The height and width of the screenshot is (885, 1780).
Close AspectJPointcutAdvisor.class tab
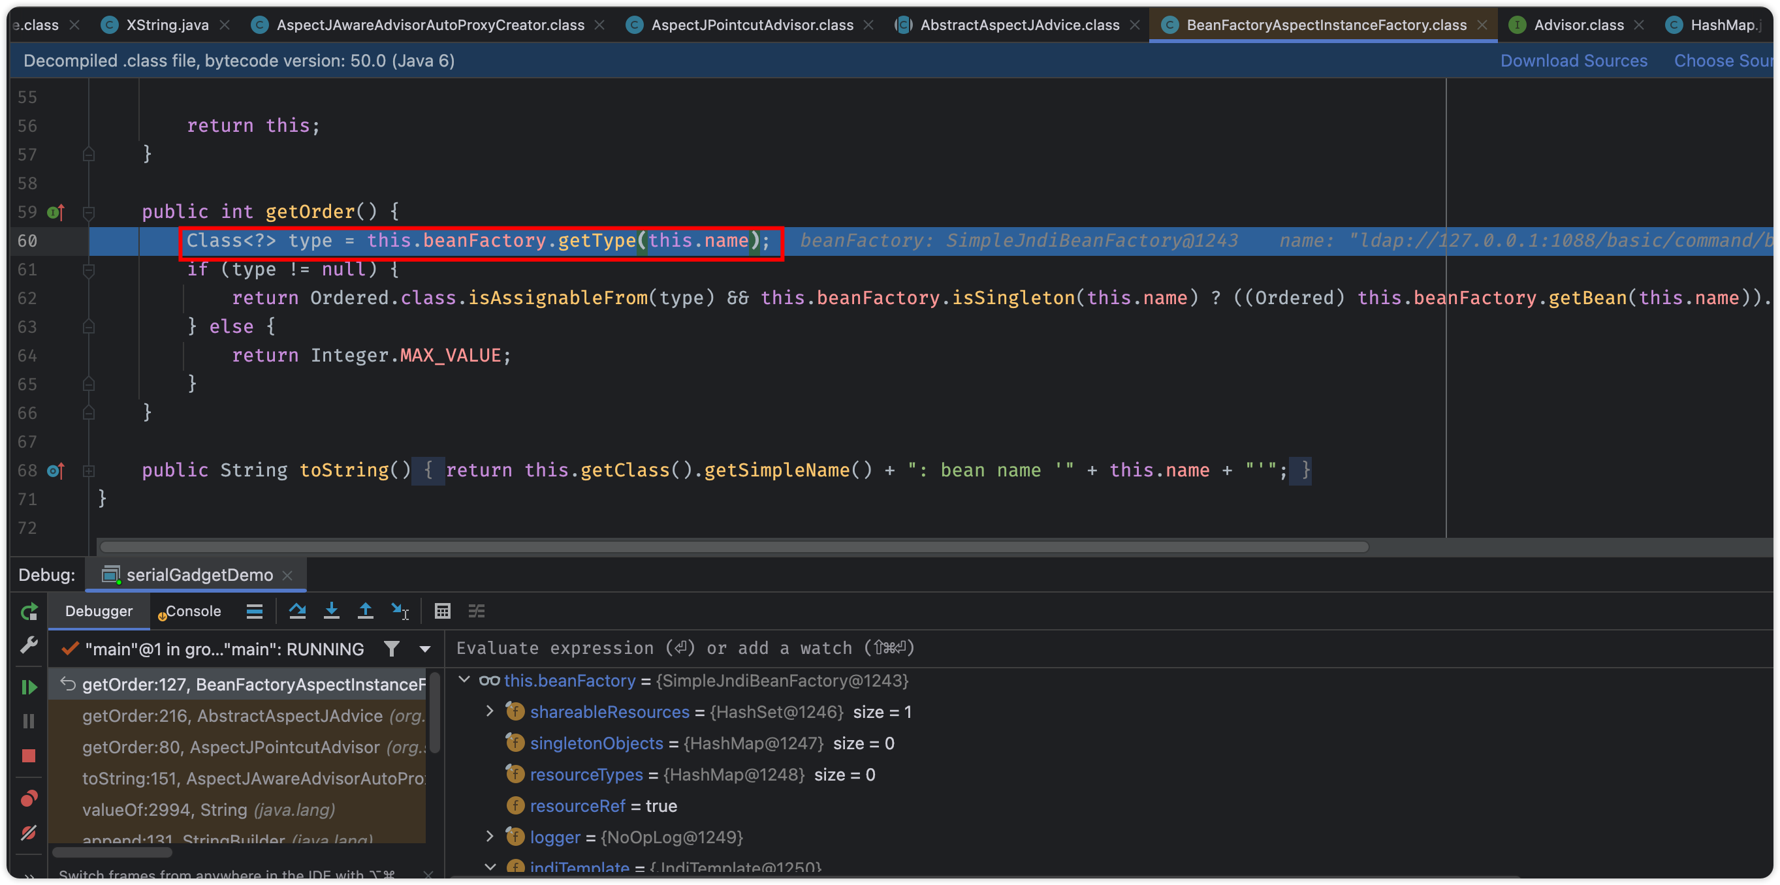click(868, 25)
